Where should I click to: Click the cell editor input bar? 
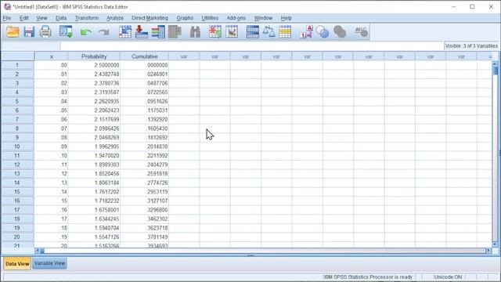[251, 46]
